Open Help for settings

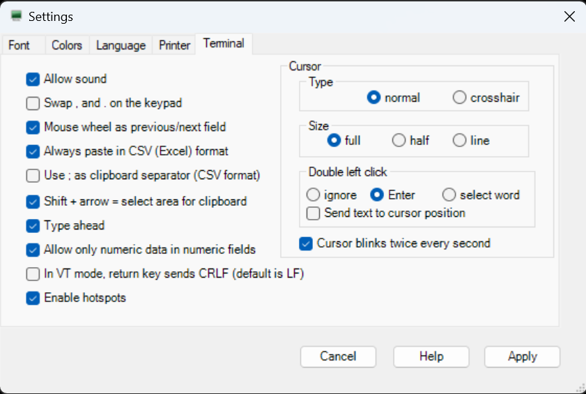point(431,356)
